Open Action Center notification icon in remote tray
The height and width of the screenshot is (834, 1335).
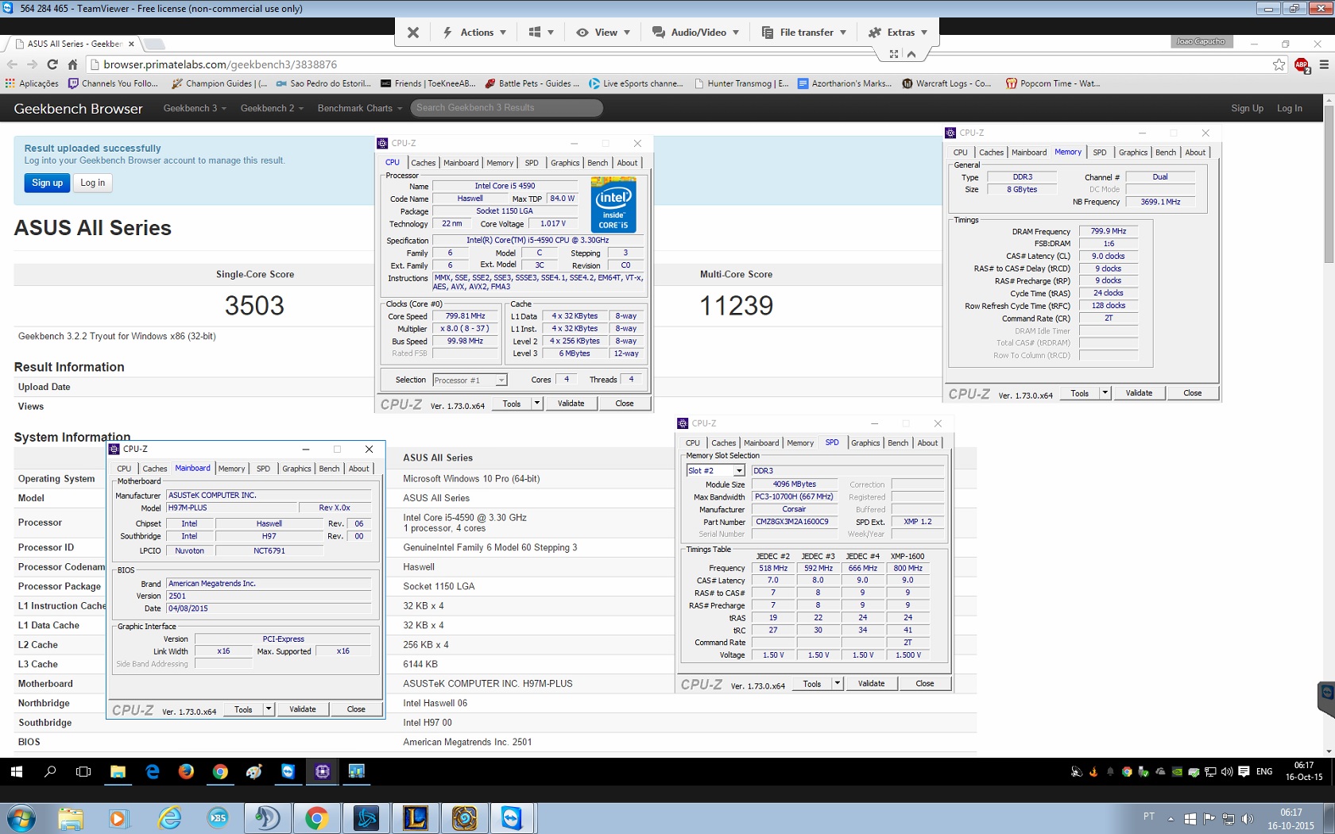1244,771
